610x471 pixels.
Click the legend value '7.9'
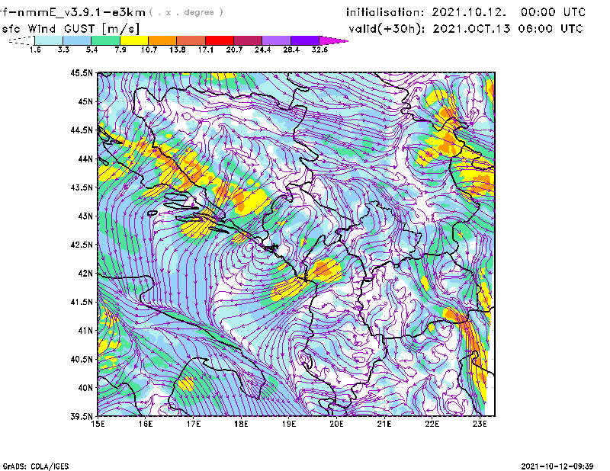click(120, 50)
